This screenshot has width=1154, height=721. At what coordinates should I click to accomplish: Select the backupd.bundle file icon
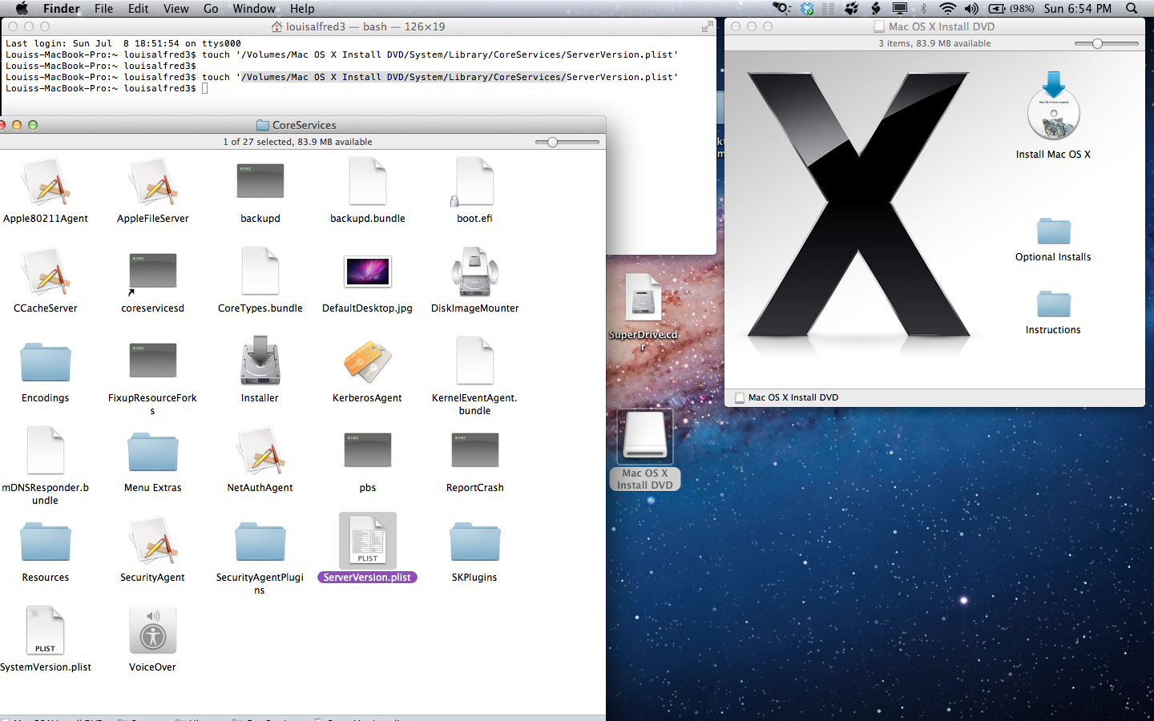tap(368, 181)
